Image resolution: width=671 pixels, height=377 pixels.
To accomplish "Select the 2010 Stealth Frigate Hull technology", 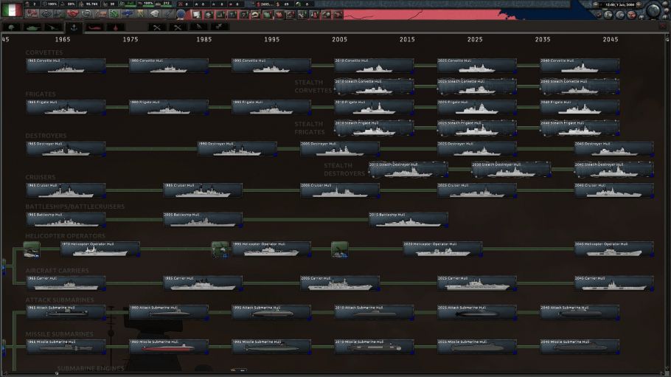I will (374, 128).
